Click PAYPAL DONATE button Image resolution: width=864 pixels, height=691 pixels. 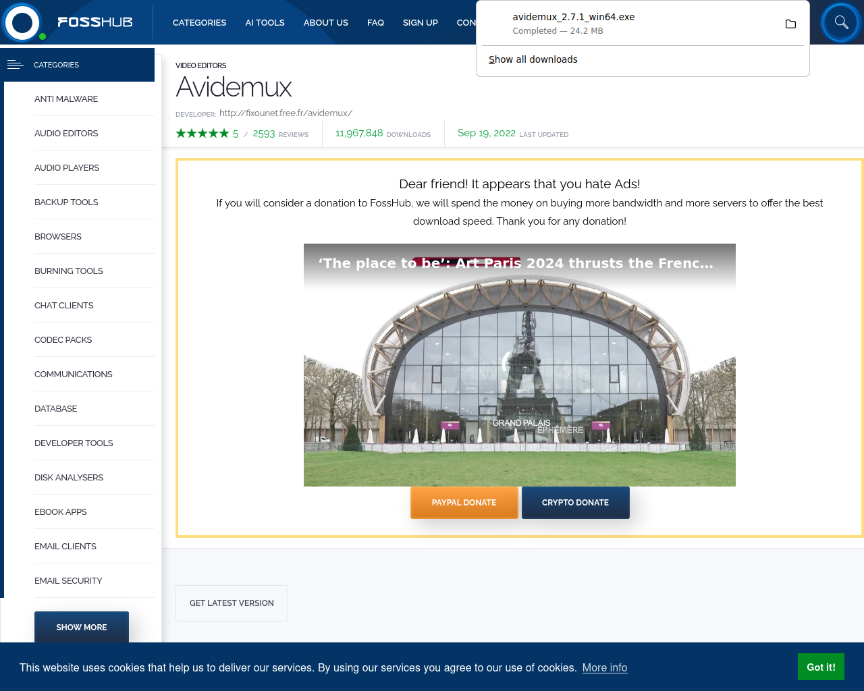point(464,503)
